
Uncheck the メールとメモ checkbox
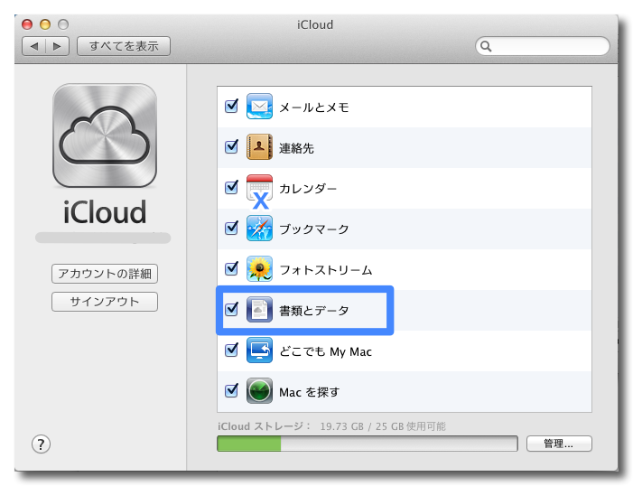231,107
